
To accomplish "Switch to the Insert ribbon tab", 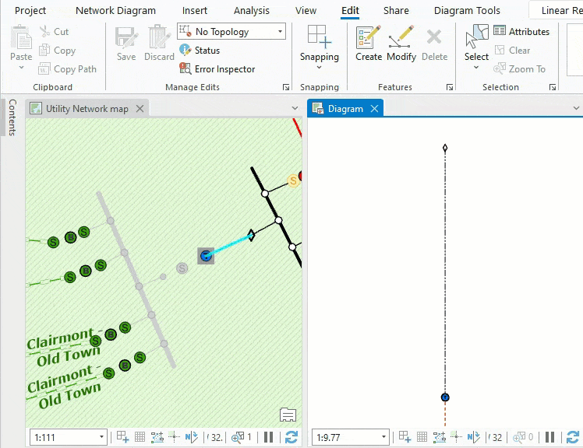I will [x=194, y=11].
